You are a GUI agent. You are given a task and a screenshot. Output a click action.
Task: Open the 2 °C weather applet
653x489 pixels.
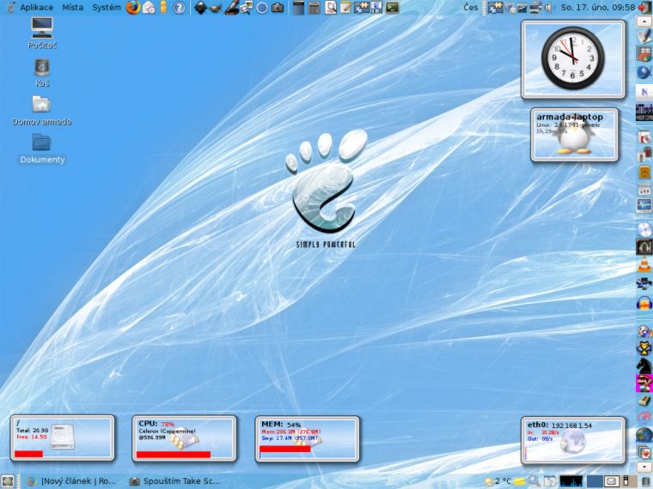click(497, 481)
